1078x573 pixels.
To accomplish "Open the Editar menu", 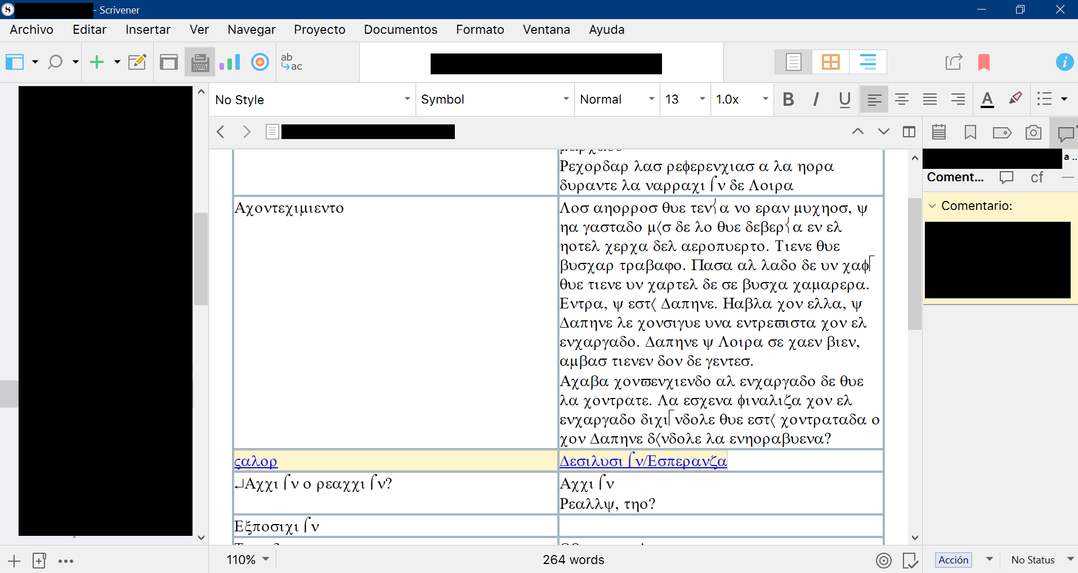I will [x=90, y=30].
